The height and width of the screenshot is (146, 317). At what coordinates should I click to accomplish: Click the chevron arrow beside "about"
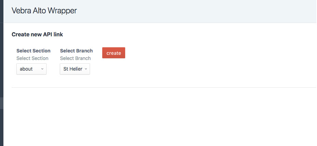(x=42, y=69)
